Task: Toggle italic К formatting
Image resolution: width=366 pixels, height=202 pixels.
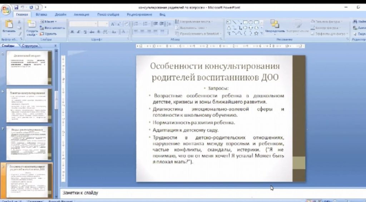Action: tap(79, 32)
